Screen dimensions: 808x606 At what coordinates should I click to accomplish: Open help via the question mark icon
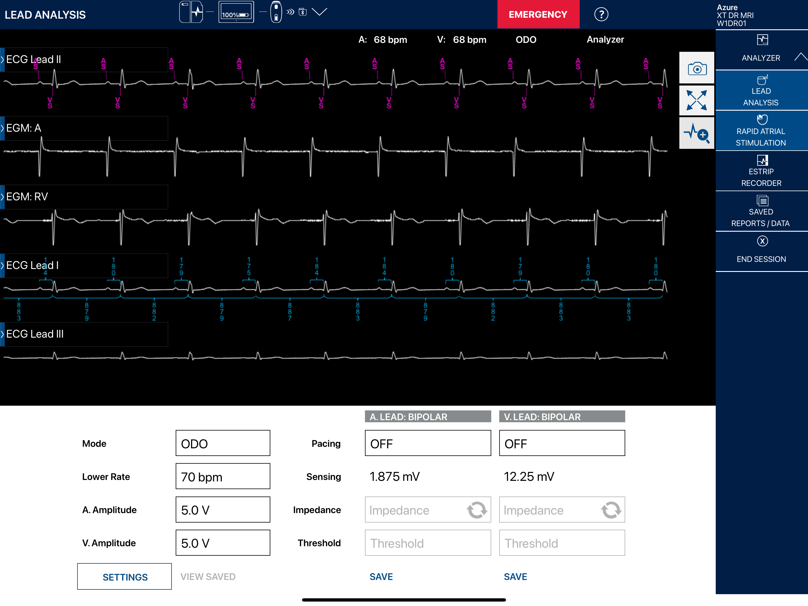tap(601, 14)
